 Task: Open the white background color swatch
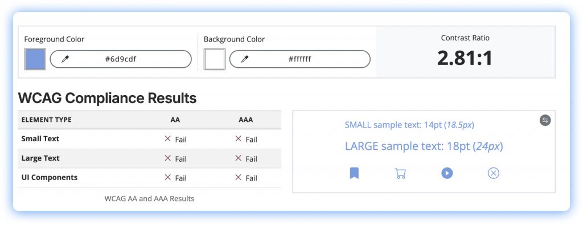(x=215, y=59)
